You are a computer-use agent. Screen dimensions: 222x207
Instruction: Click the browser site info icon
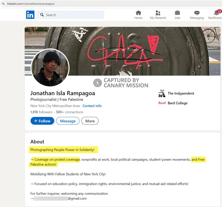pyautogui.click(x=3, y=4)
